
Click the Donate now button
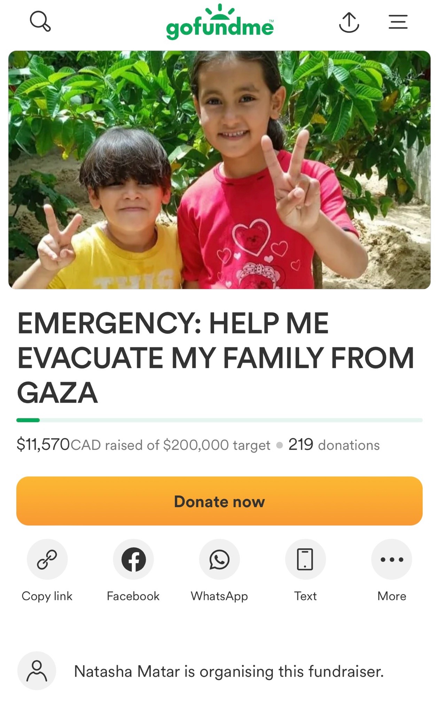coord(219,501)
